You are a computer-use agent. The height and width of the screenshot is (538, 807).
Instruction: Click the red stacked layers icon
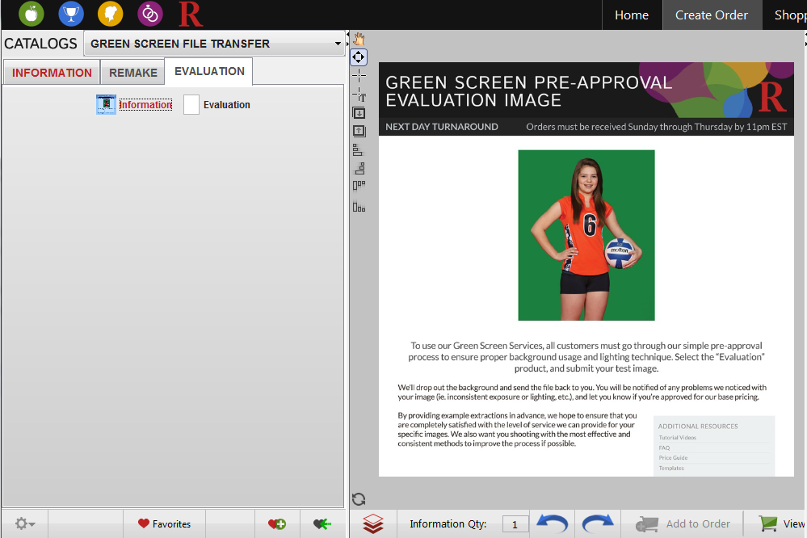[373, 523]
